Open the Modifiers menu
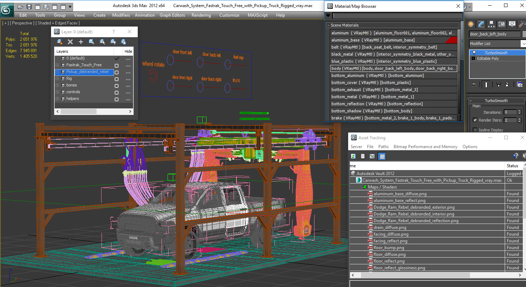This screenshot has height=287, width=526. 121,15
